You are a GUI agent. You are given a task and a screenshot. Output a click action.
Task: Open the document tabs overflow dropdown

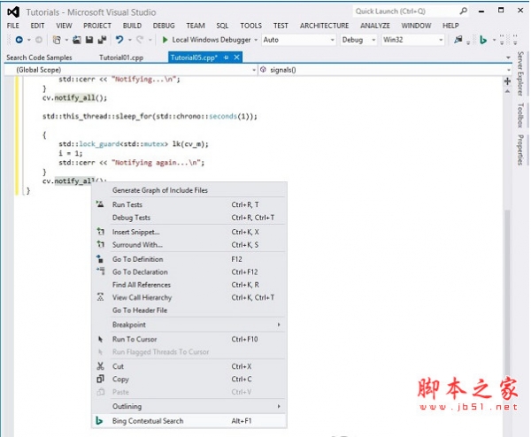point(508,57)
